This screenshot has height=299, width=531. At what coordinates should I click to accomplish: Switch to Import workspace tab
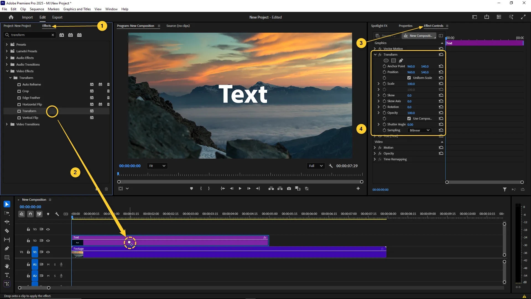tap(27, 17)
